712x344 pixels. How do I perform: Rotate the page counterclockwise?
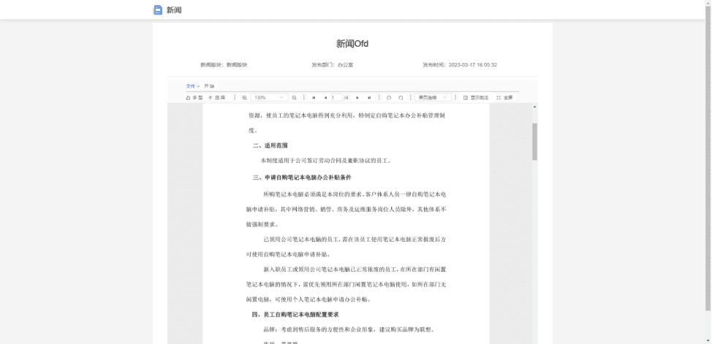[389, 98]
